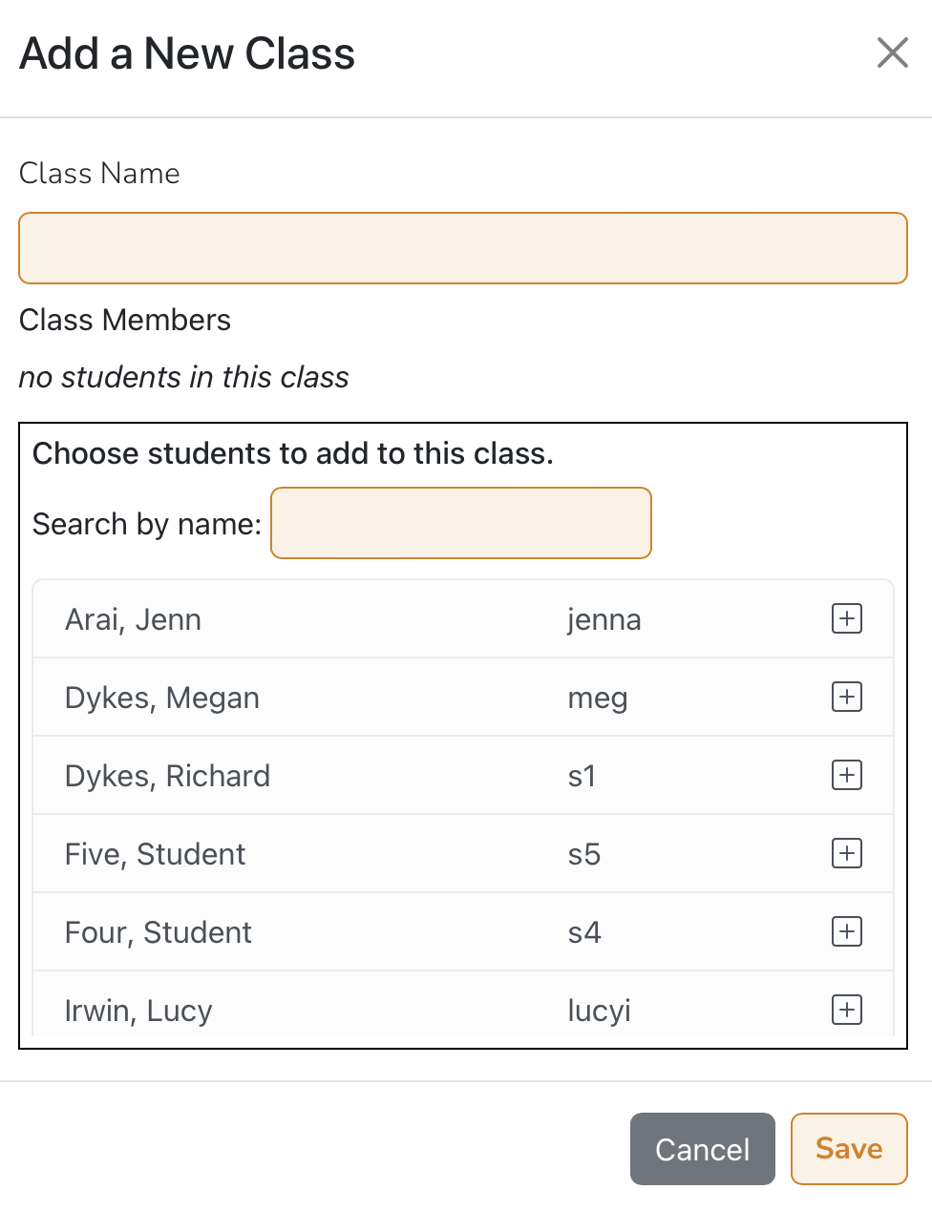Select the Five, Student name text

pyautogui.click(x=155, y=855)
